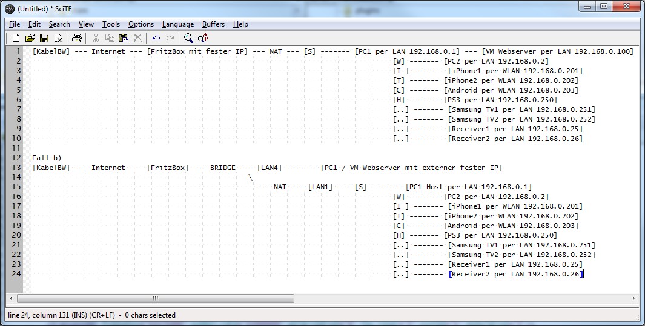Click the Delete X icon in the toolbar
Image resolution: width=645 pixels, height=326 pixels.
pos(138,38)
